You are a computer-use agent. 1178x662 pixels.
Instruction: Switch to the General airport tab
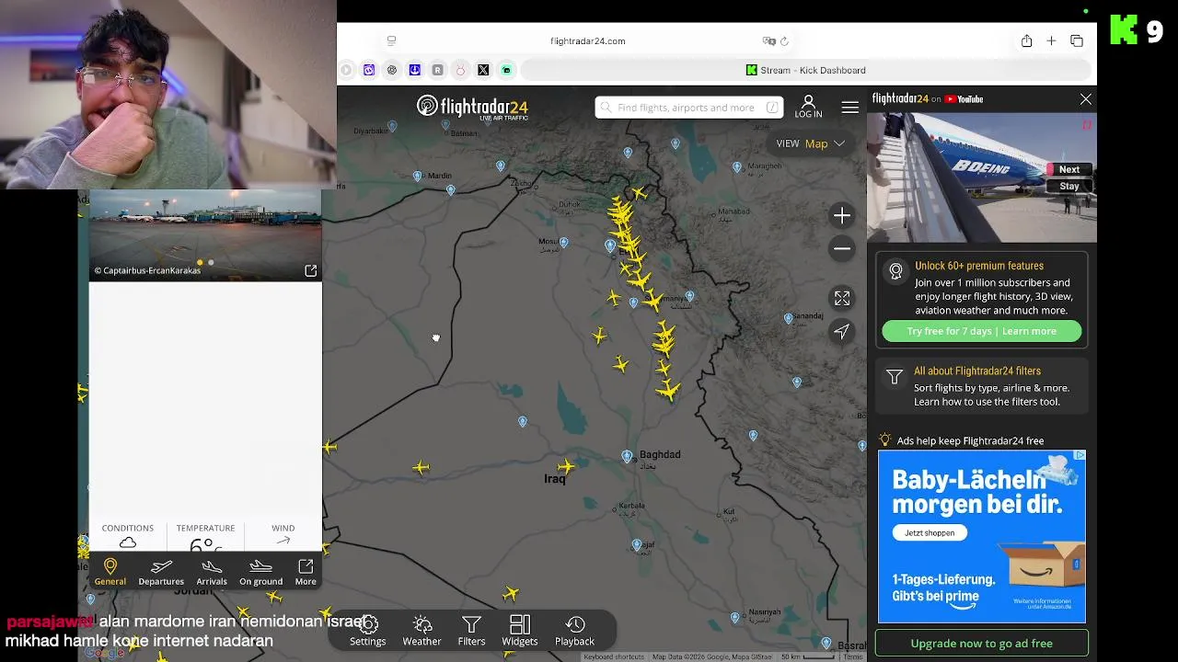click(110, 571)
